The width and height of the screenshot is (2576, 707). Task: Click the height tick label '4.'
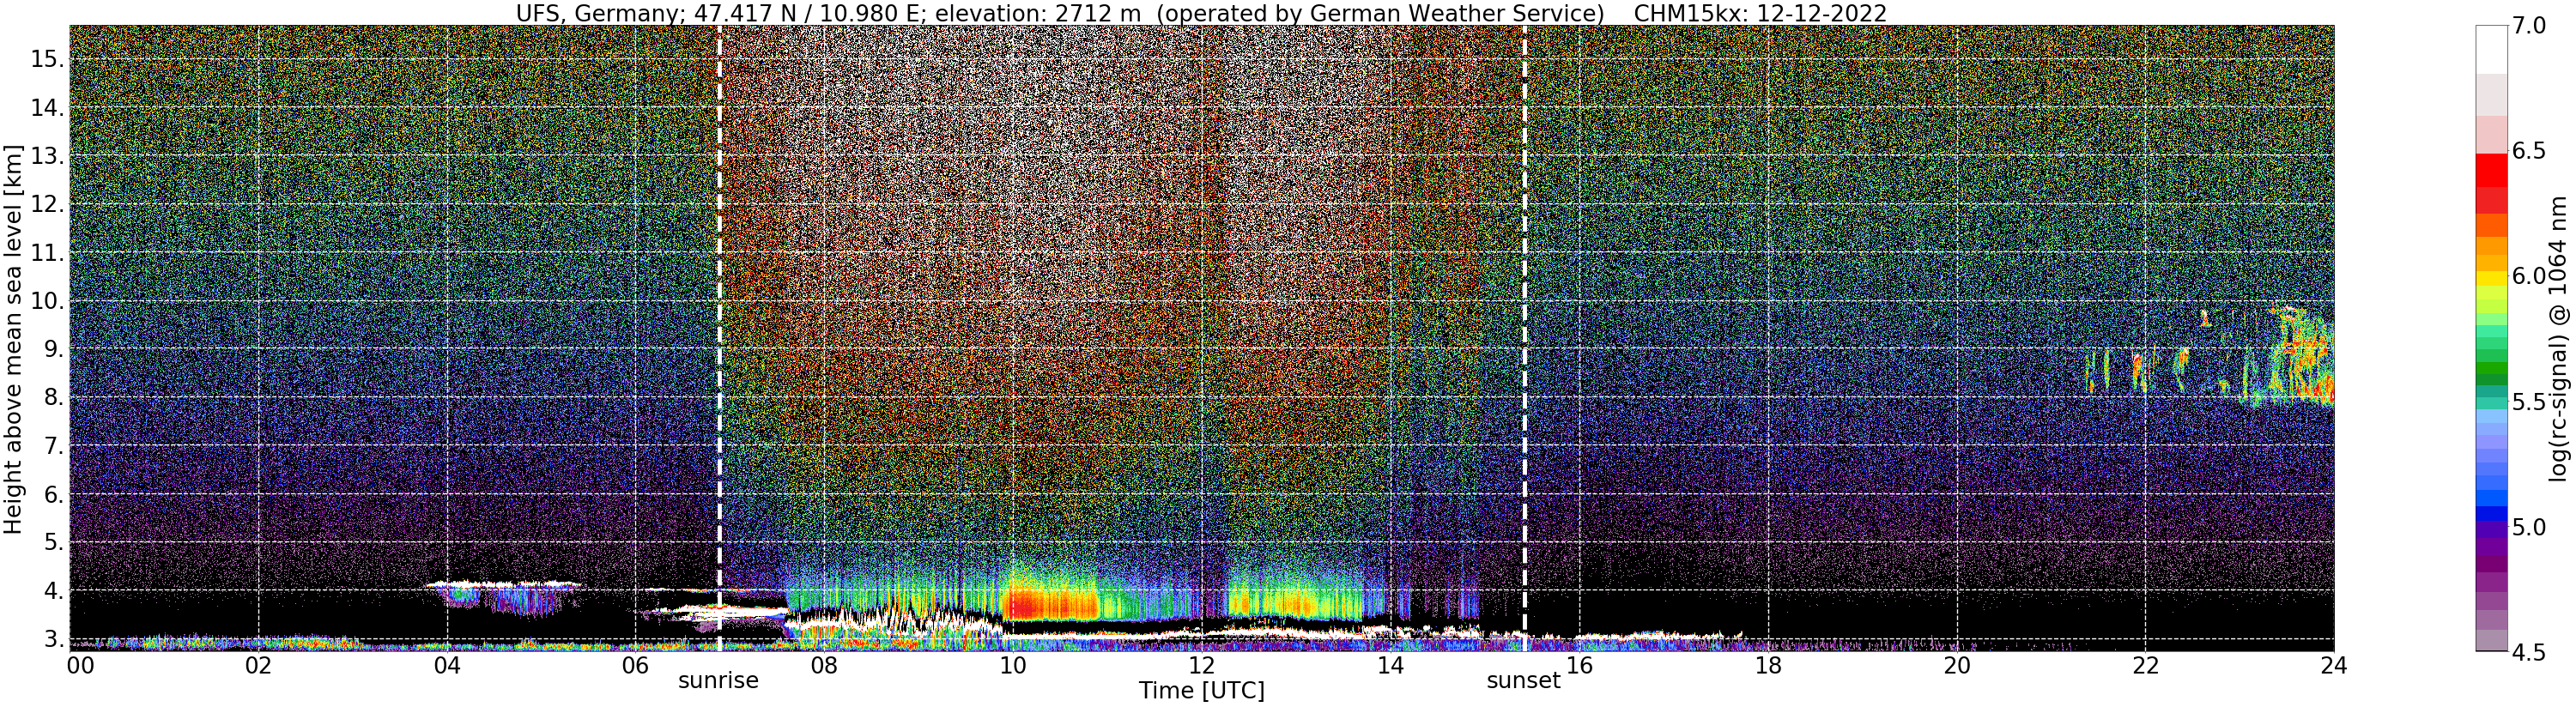(53, 591)
